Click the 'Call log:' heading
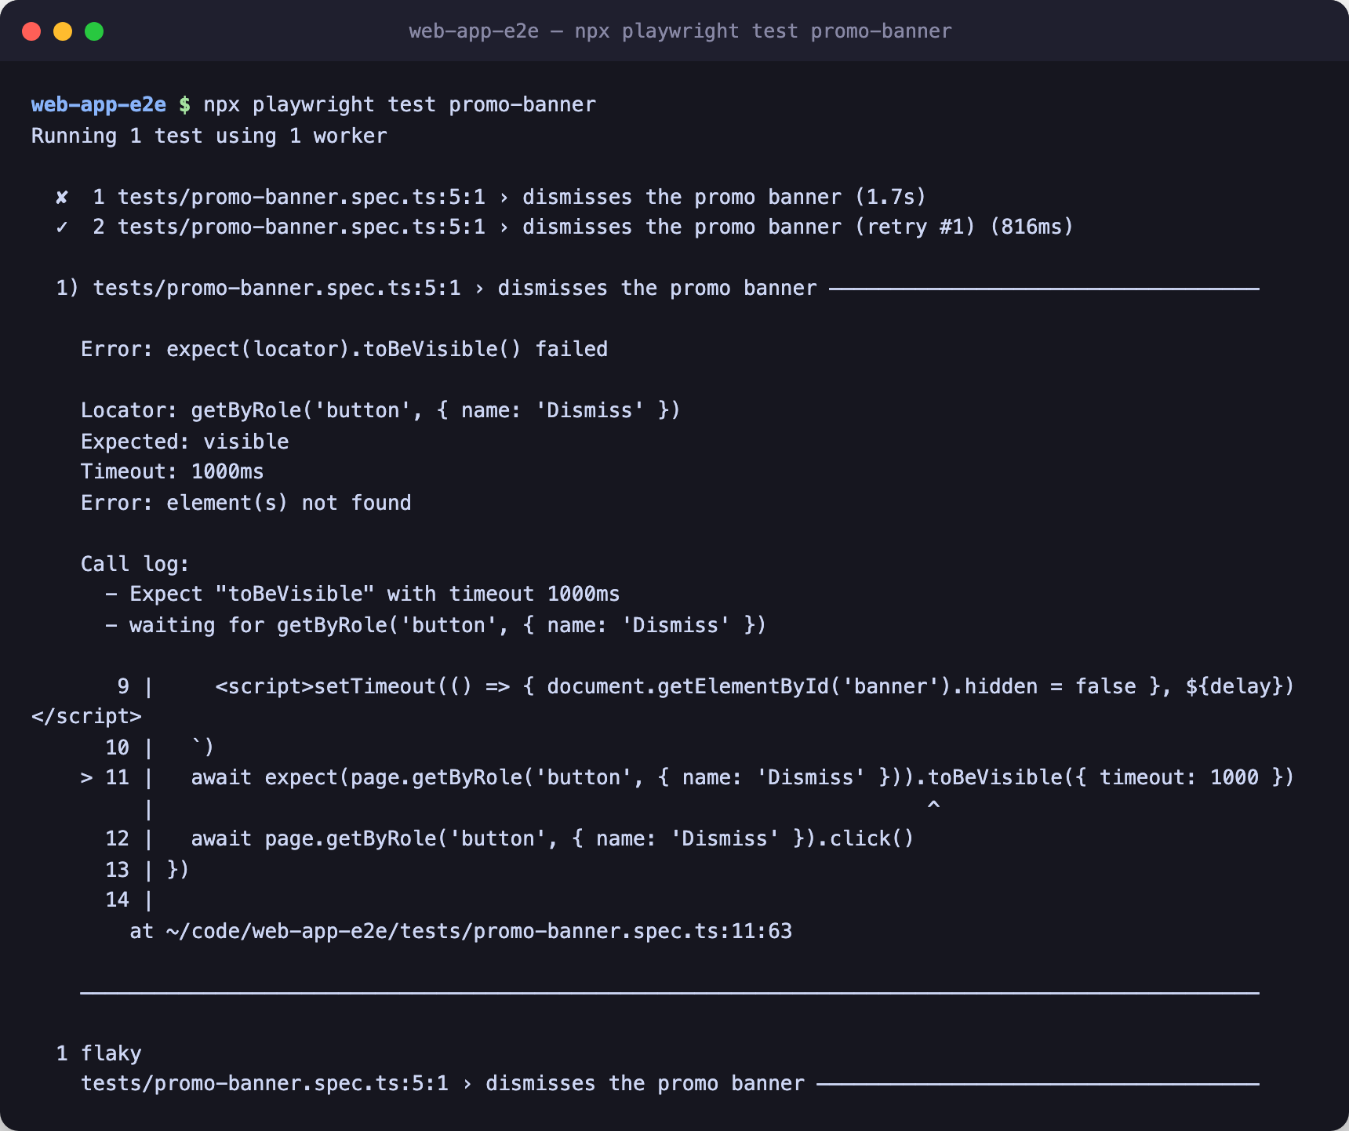Viewport: 1349px width, 1131px height. [135, 564]
